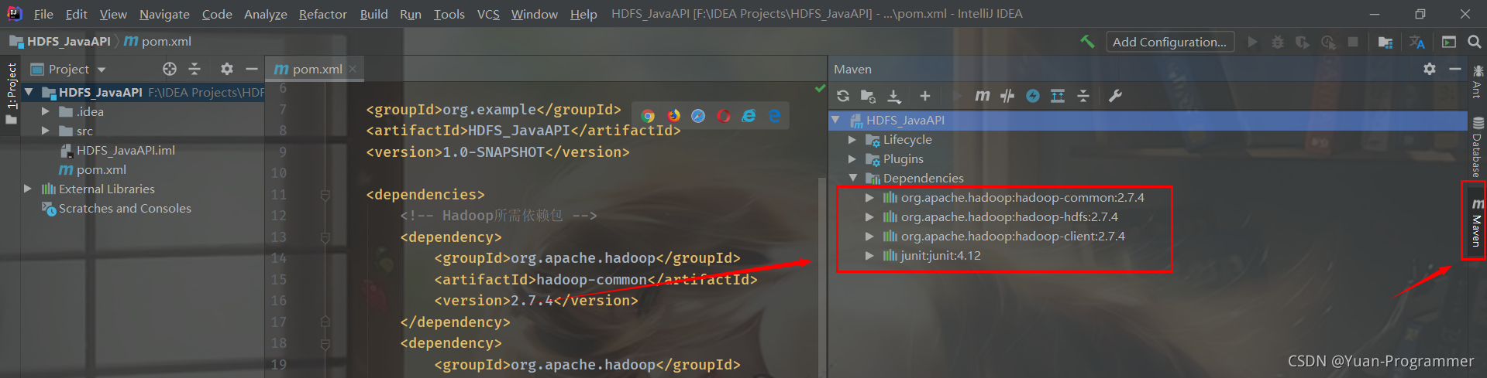Expand junit:junit:4.12 dependency
The image size is (1487, 378).
point(869,255)
